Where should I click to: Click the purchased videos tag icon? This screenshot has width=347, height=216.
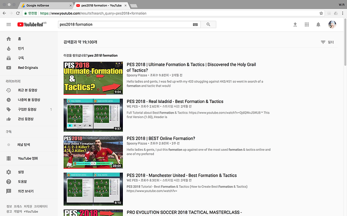(9, 109)
